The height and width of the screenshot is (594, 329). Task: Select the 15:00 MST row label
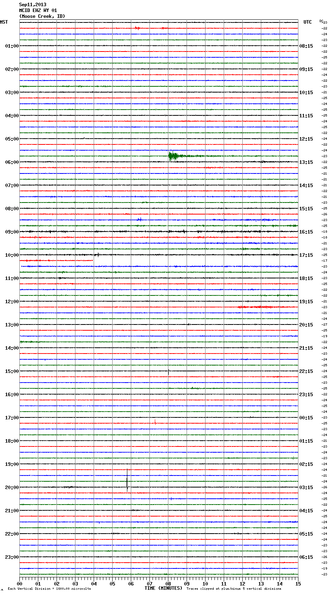tap(12, 371)
